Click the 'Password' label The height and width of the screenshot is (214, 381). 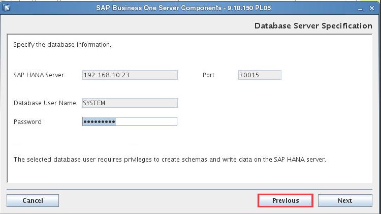[27, 122]
